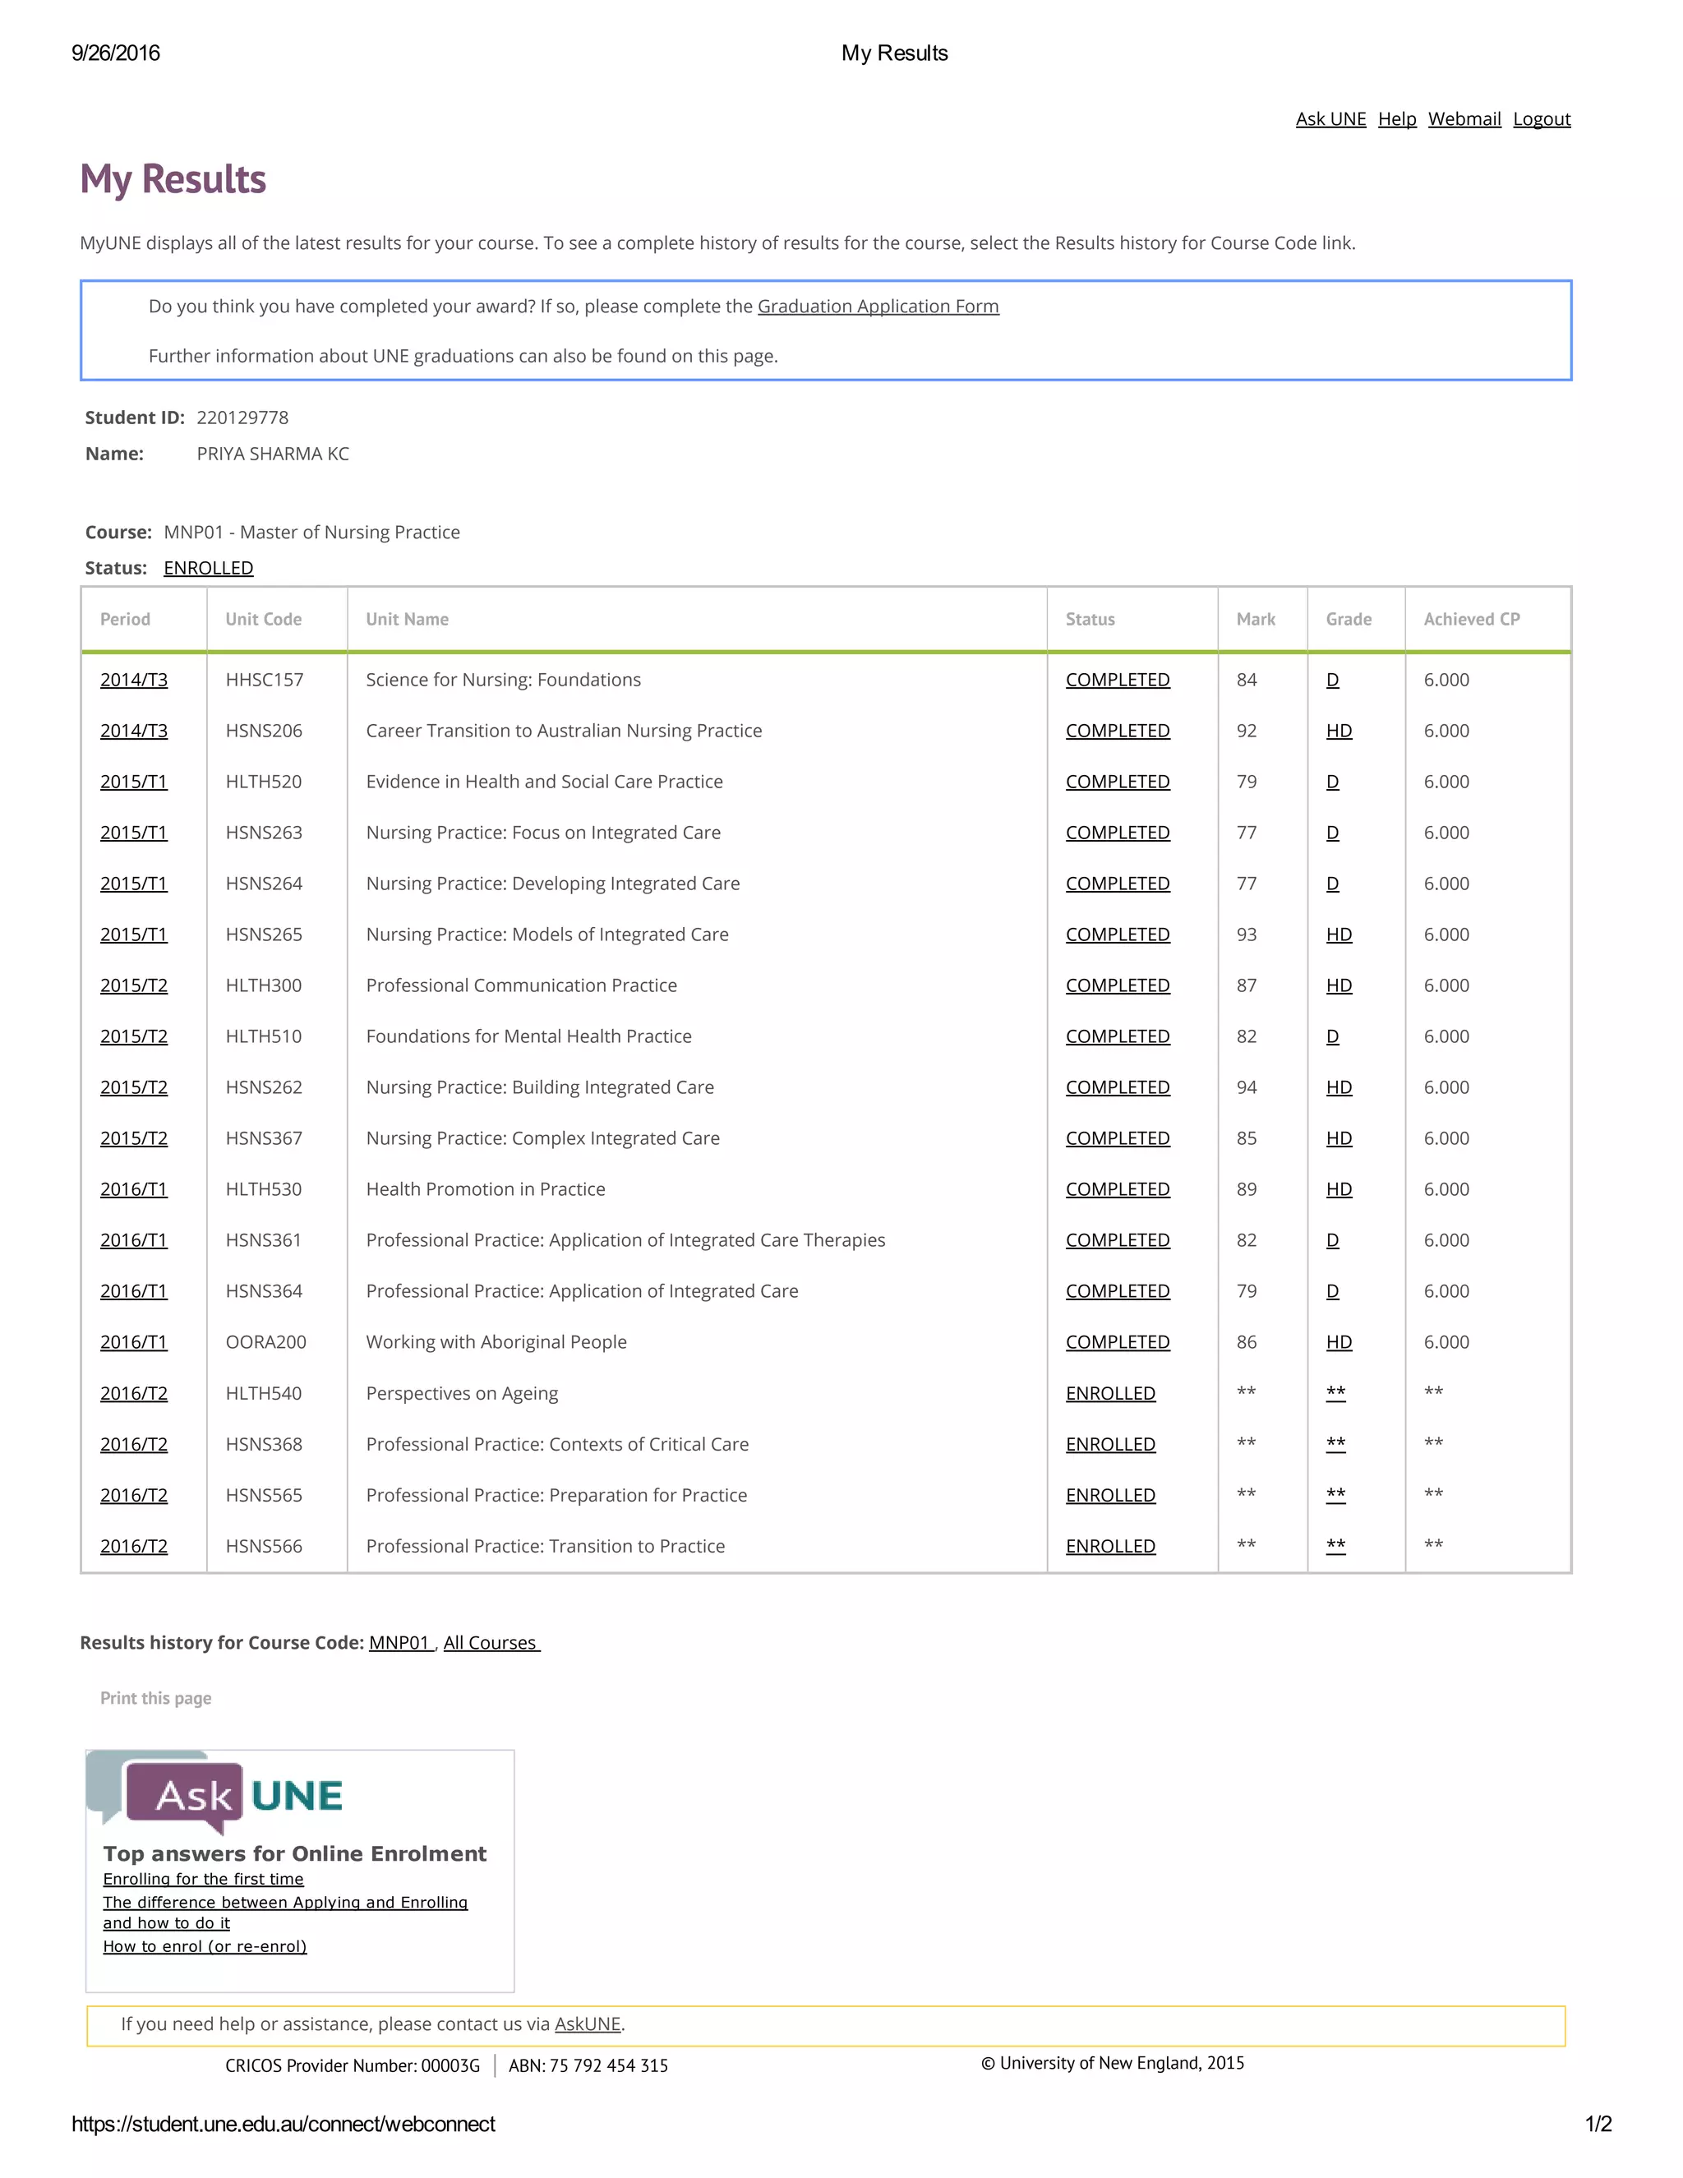Open the Ask UNE top link
This screenshot has height=2178, width=1683.
tap(1330, 118)
